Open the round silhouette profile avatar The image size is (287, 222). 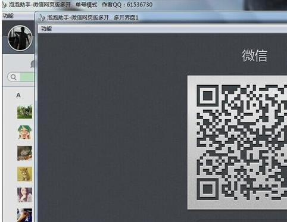(x=20, y=37)
